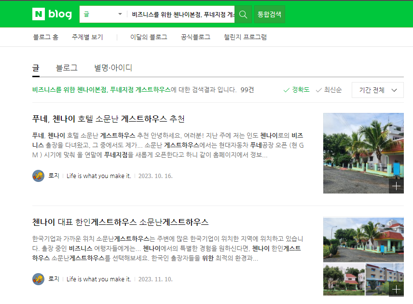
Task: Click the search text input field
Action: click(x=181, y=14)
